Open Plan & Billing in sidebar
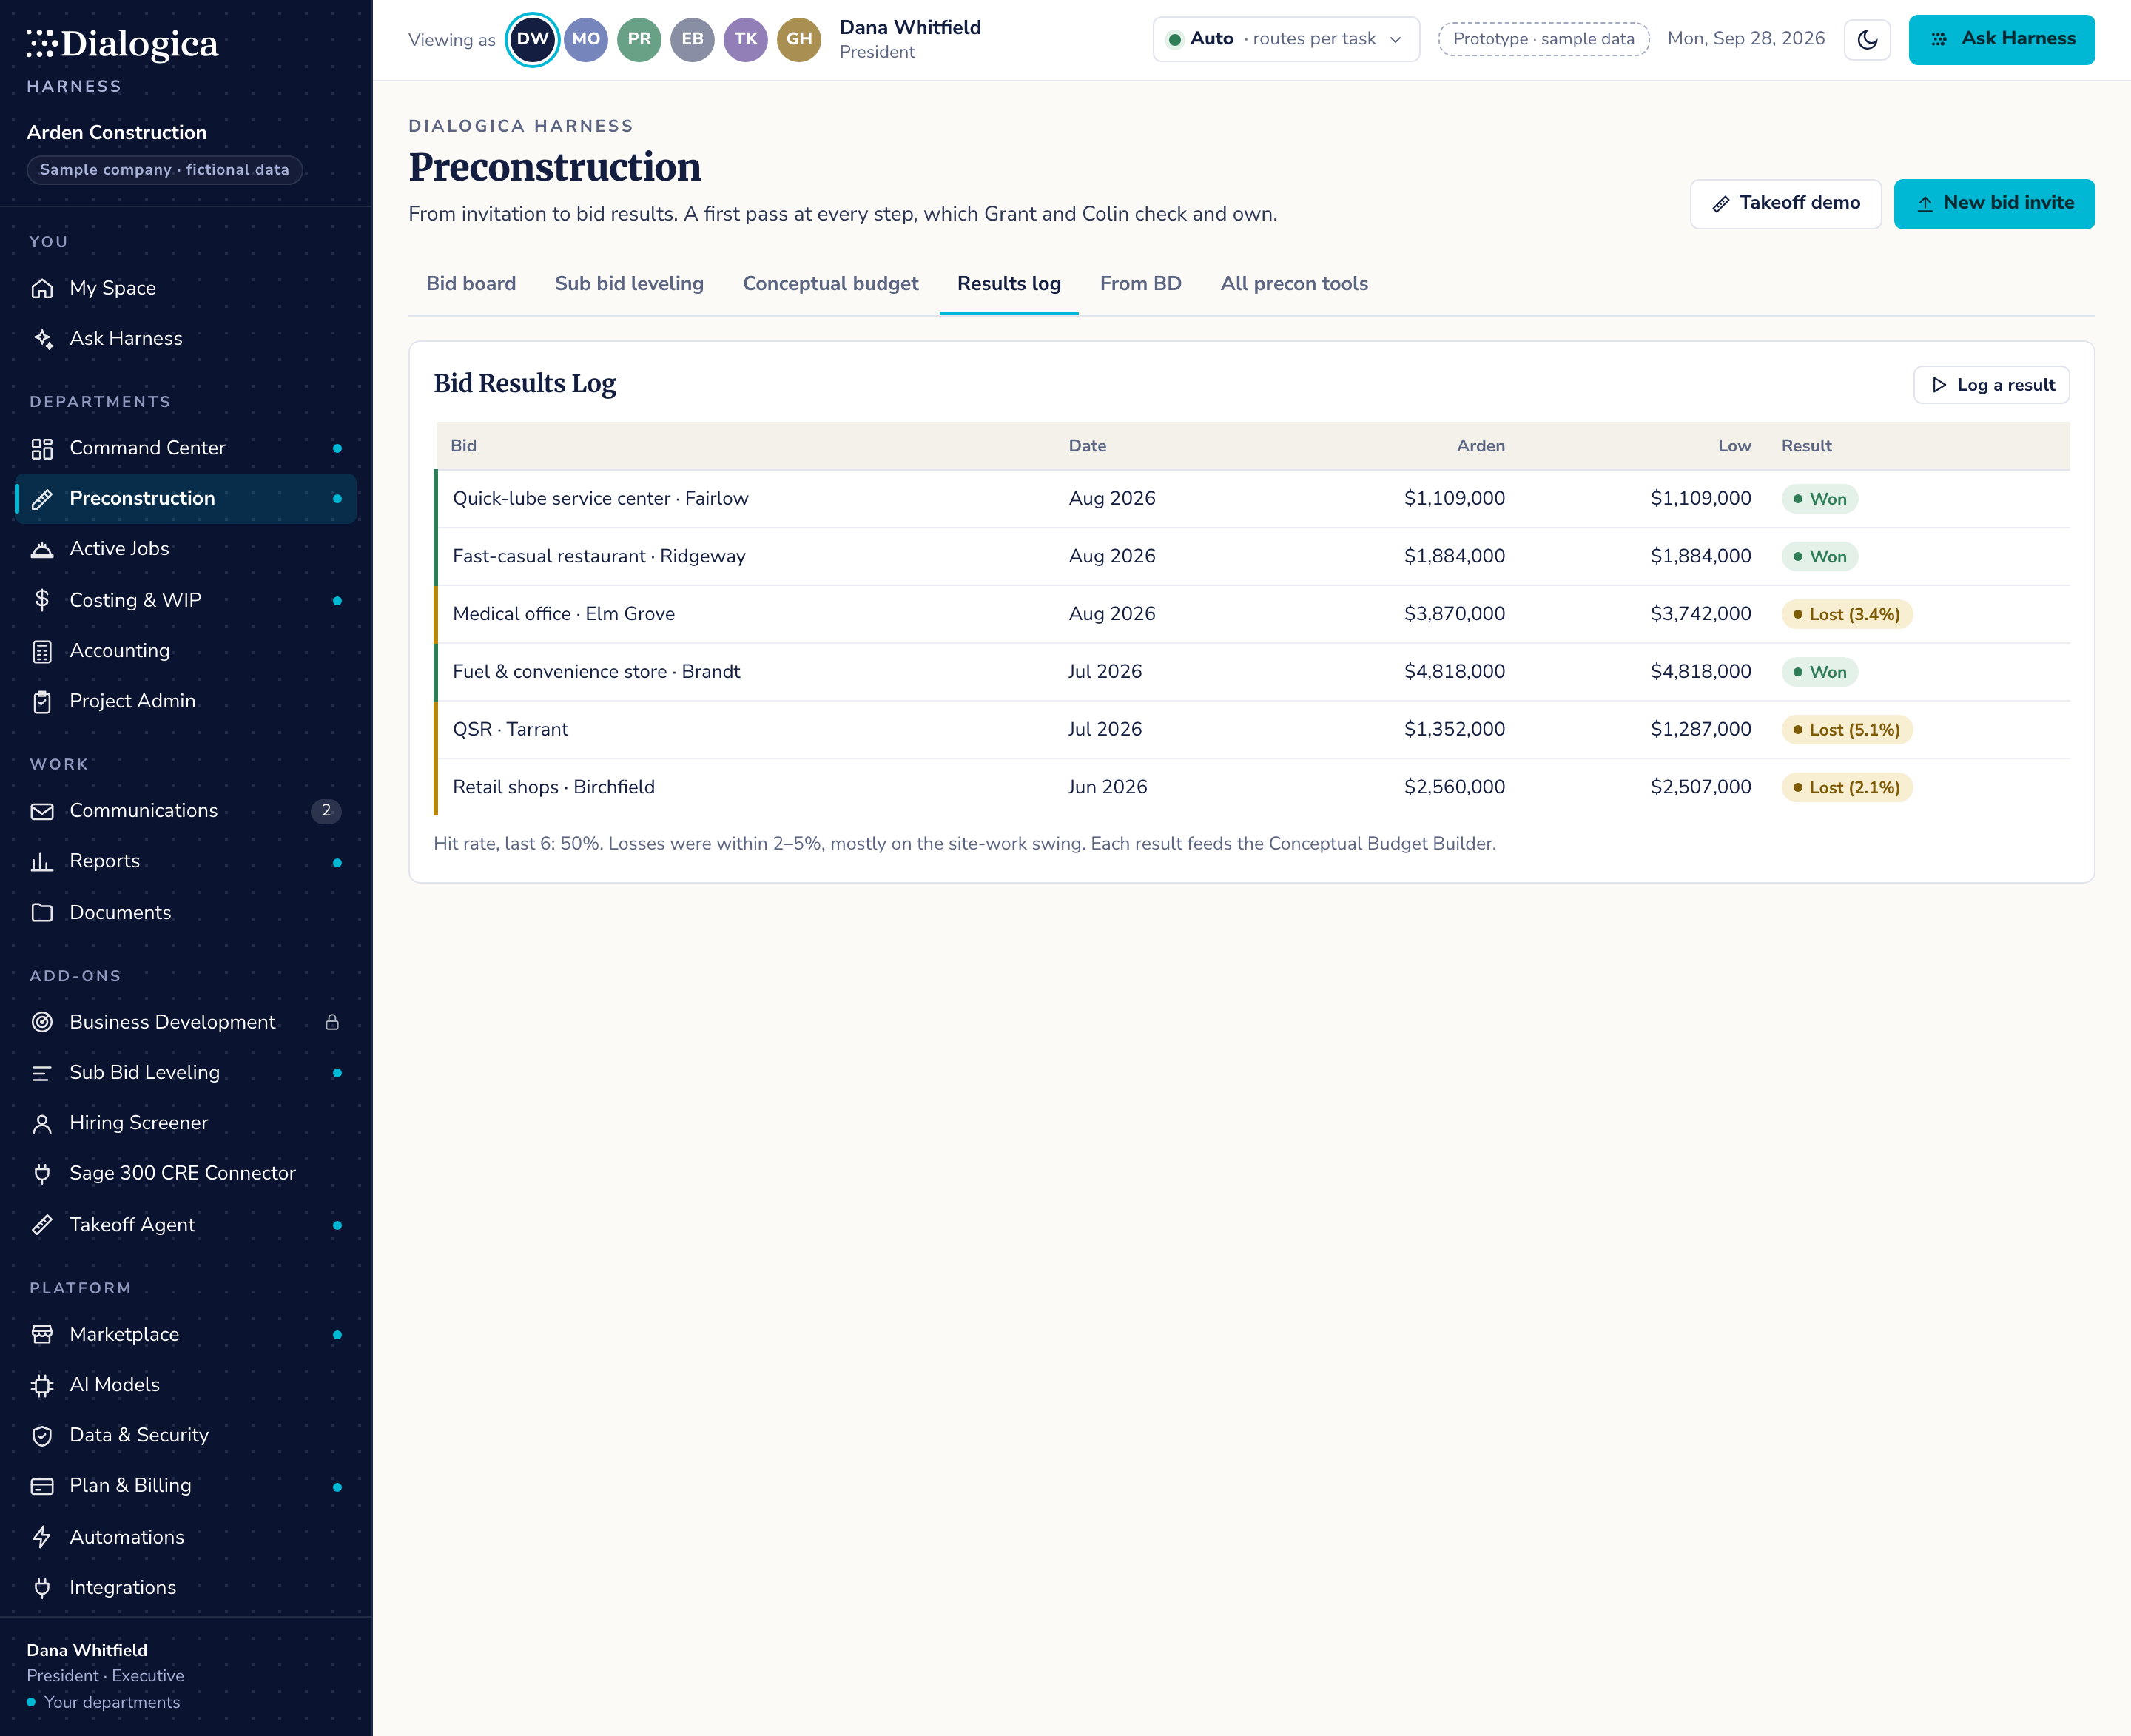Screen dimensions: 2131x1736 point(186,1486)
